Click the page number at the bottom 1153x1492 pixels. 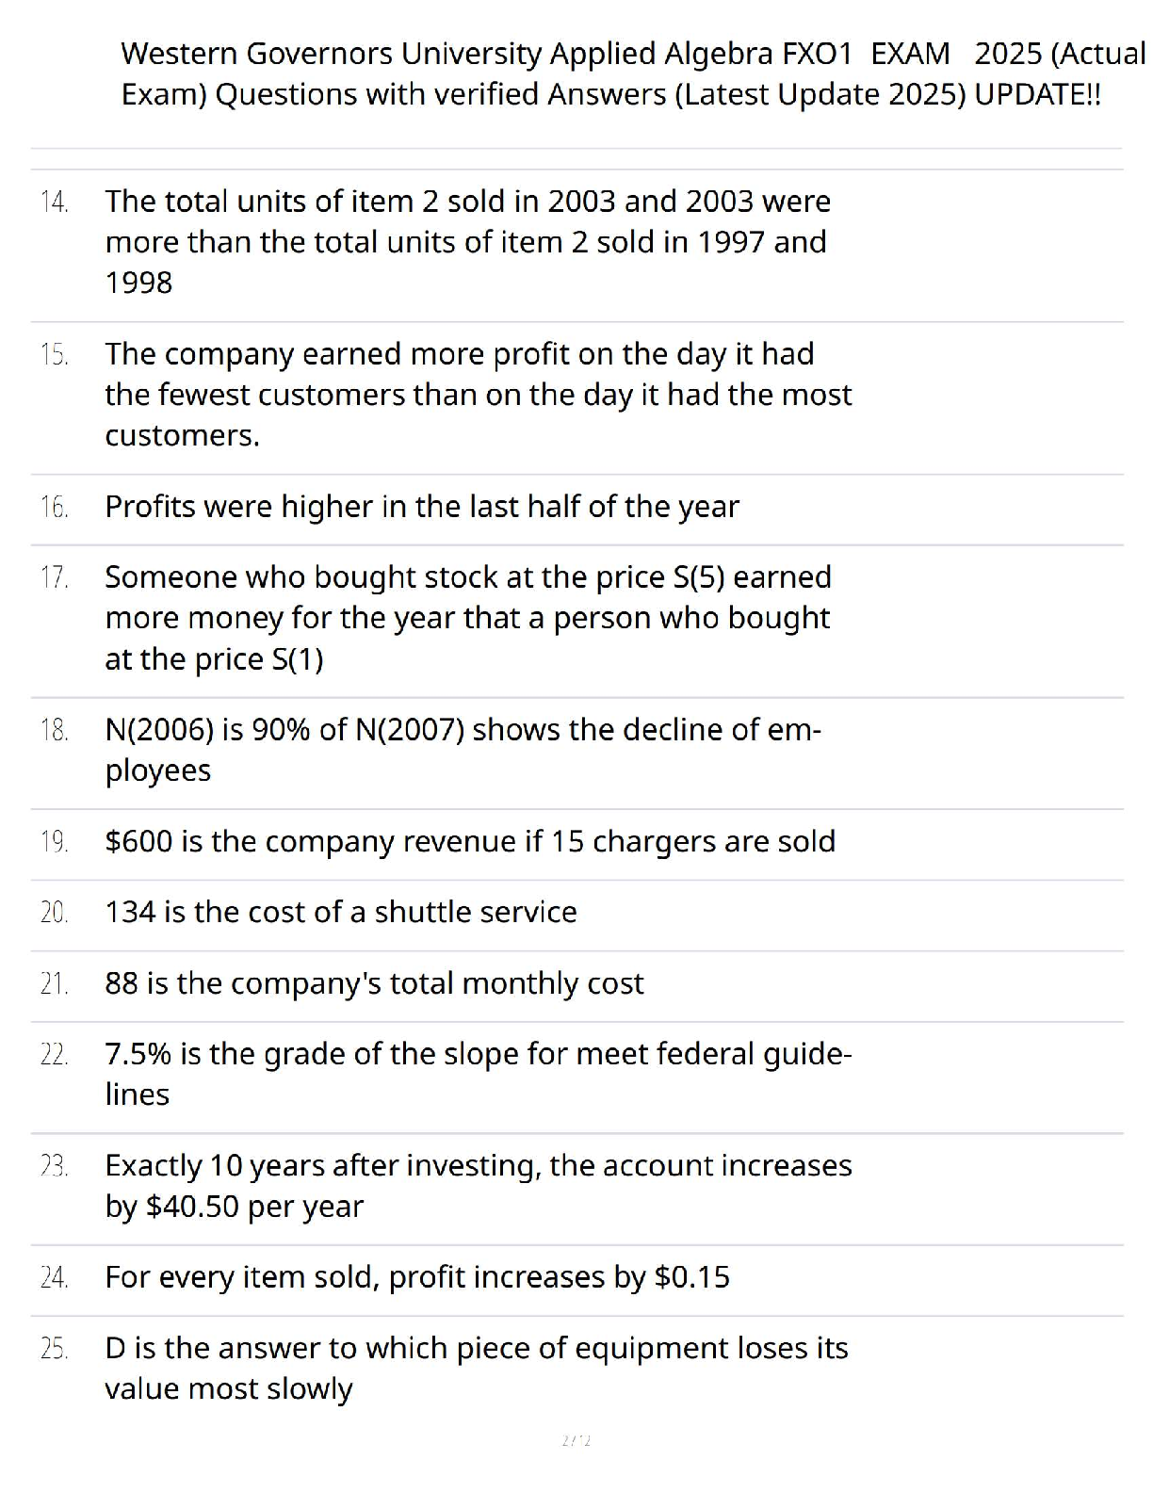[x=576, y=1440]
